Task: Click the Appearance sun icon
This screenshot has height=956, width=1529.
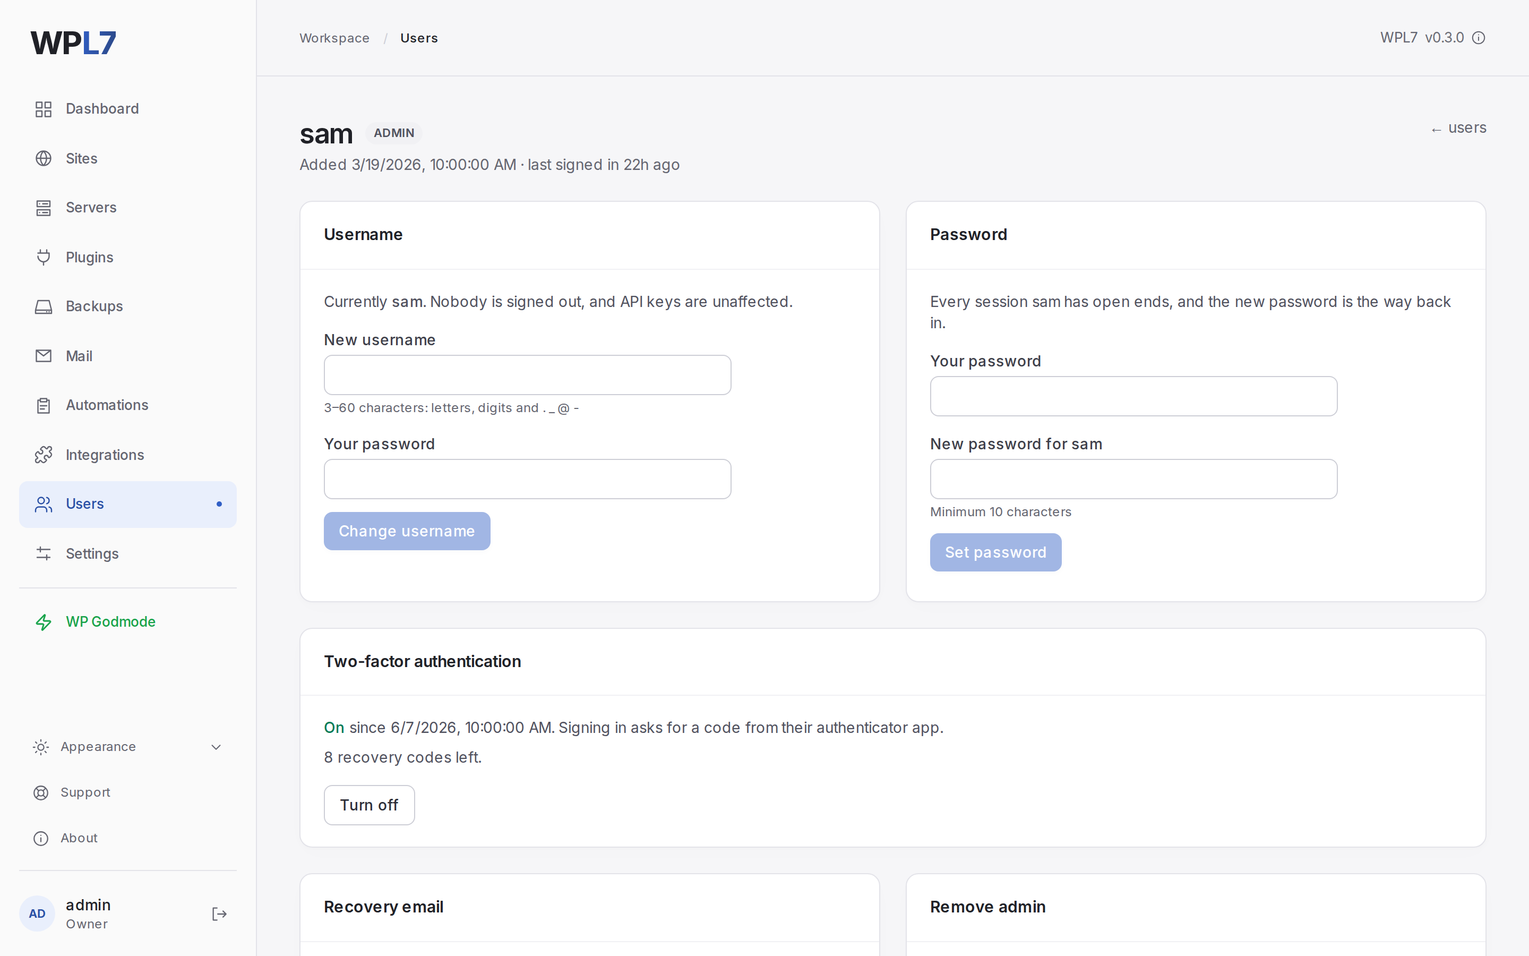Action: [x=40, y=747]
